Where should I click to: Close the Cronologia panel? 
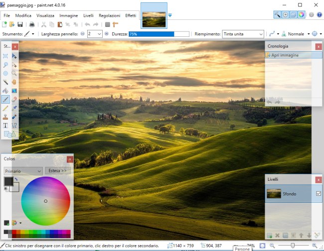point(319,47)
